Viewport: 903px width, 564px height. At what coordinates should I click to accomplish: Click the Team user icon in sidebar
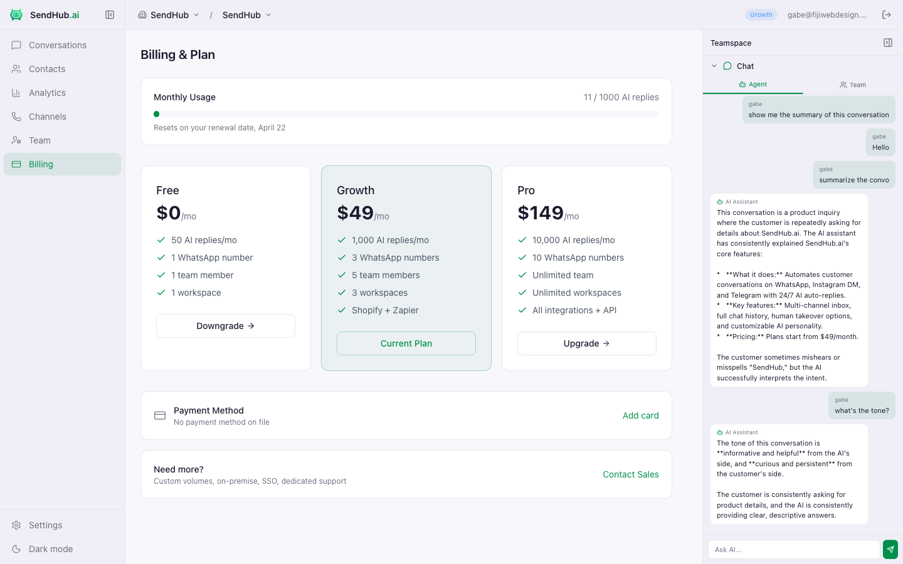tap(16, 140)
